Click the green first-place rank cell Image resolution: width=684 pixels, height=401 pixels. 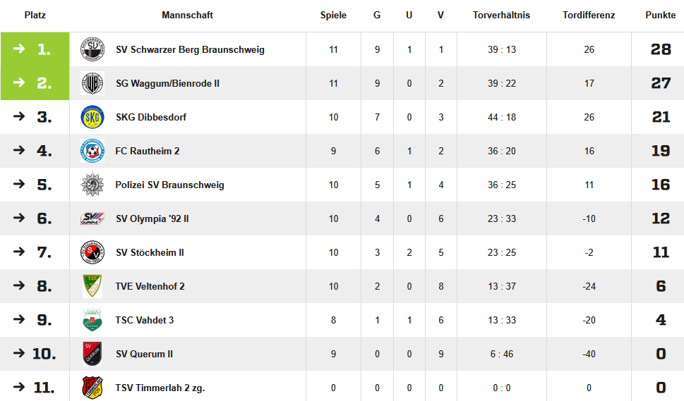pos(35,49)
